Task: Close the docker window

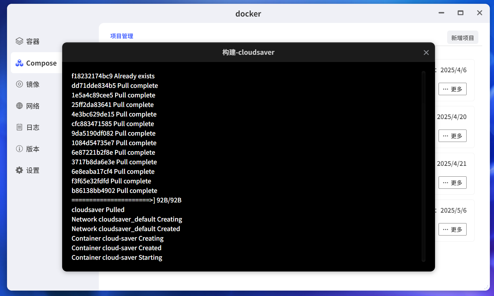Action: click(480, 13)
